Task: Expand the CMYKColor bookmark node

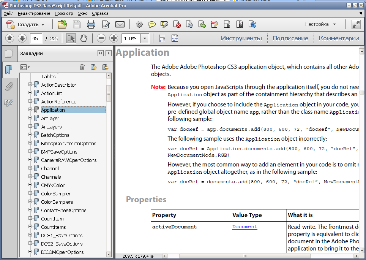Action: 30,185
